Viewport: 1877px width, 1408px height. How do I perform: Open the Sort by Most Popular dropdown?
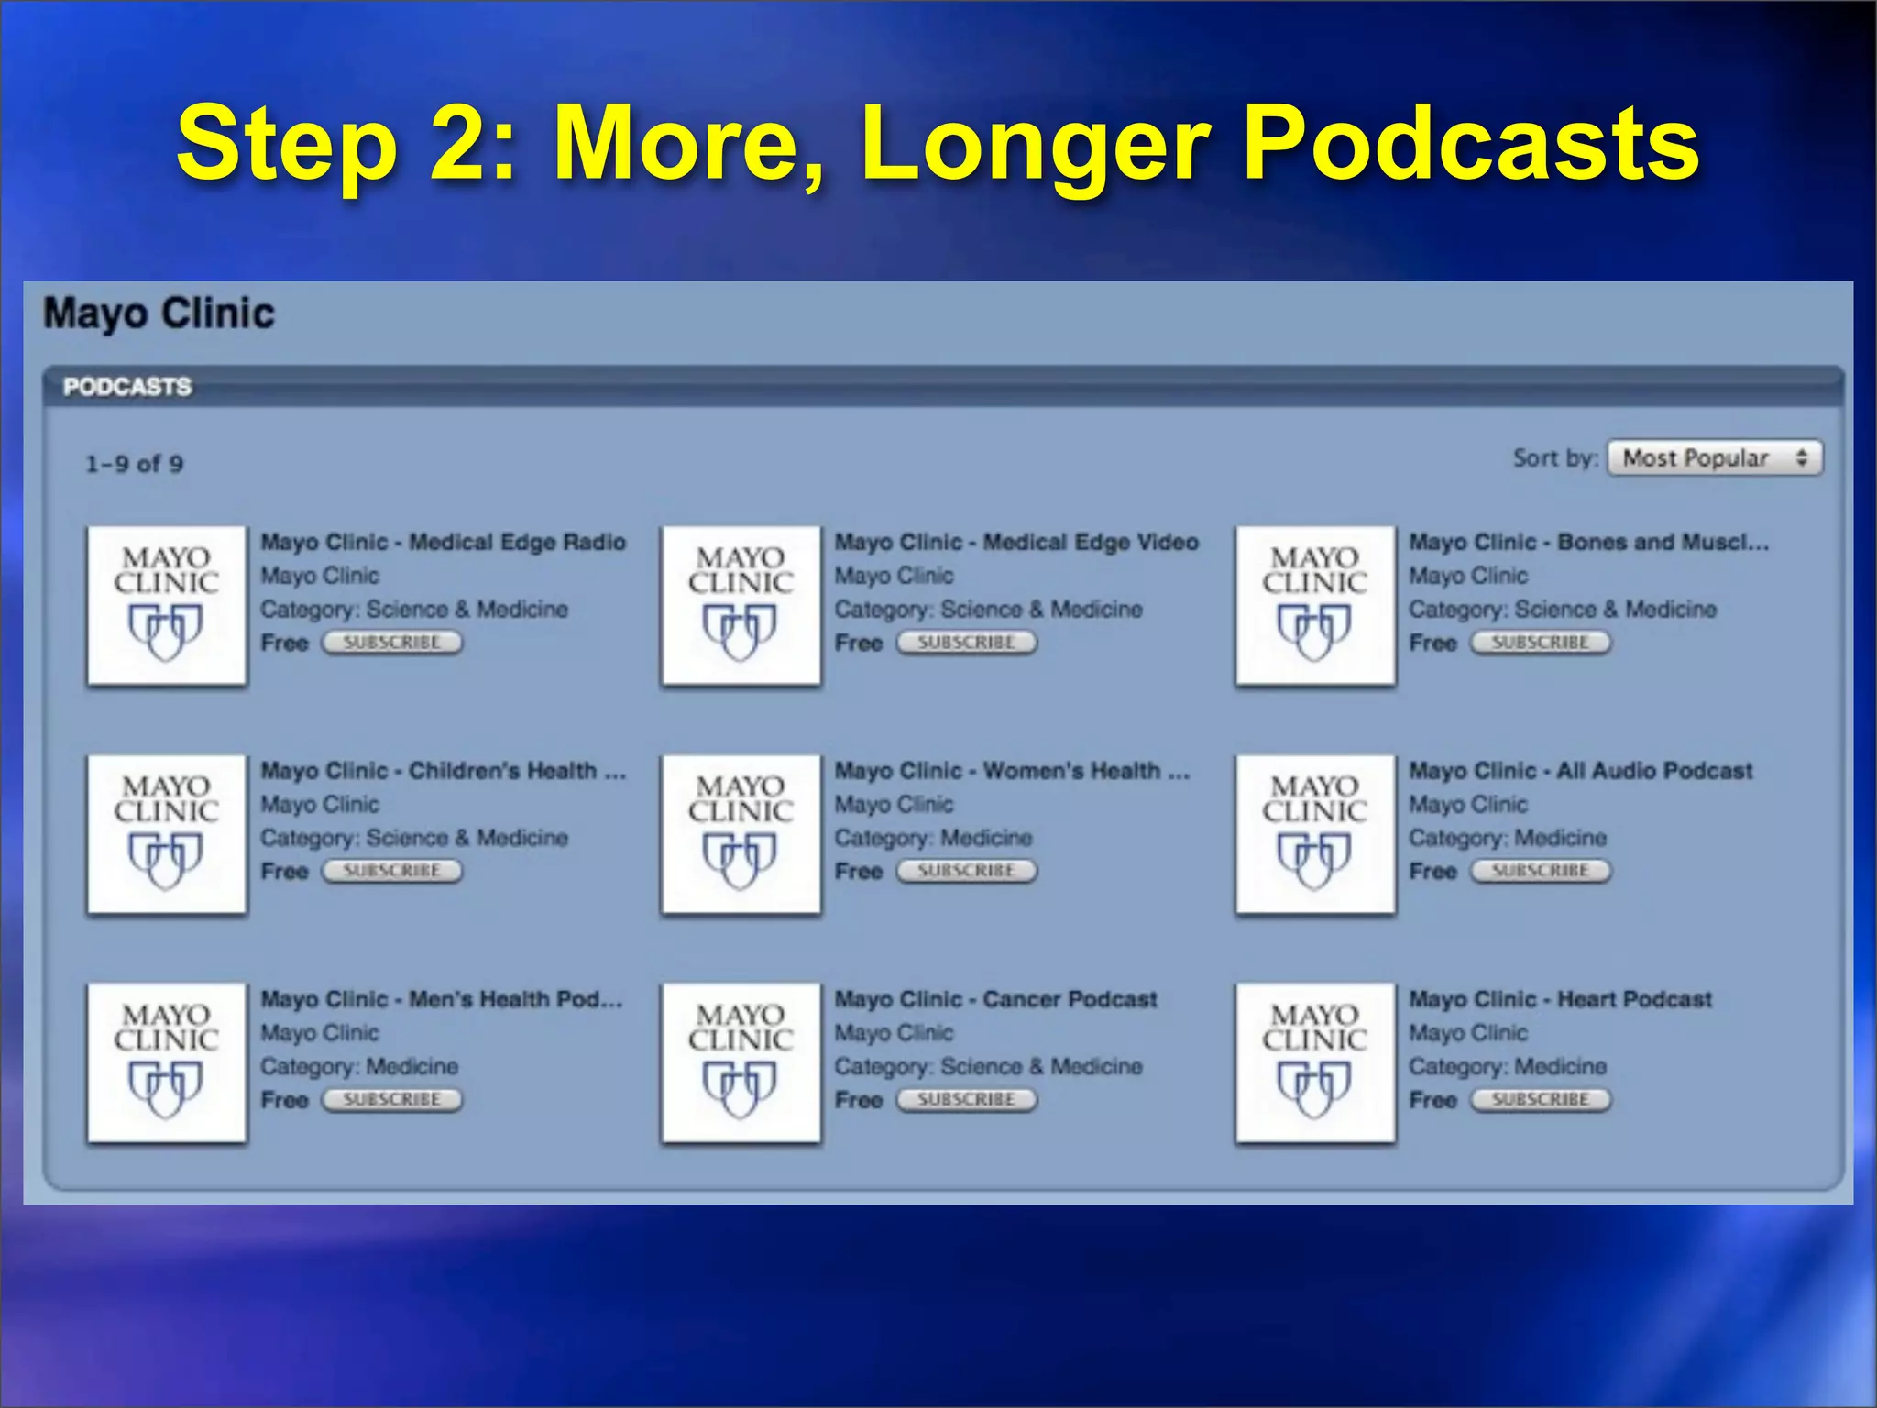(1715, 457)
